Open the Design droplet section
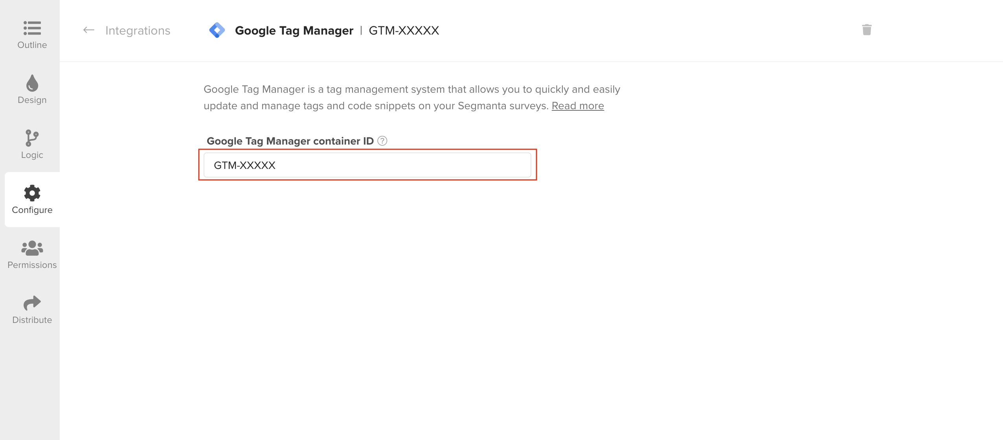Viewport: 1003px width, 440px height. coord(32,90)
